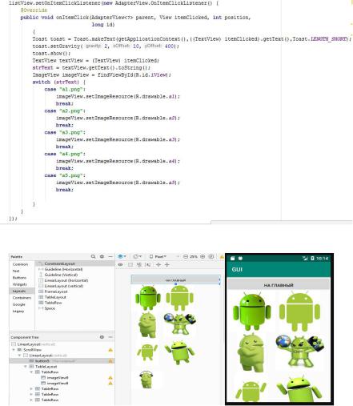Select Guideline (Horizontal) in the palette
This screenshot has height=406, width=353.
click(63, 269)
